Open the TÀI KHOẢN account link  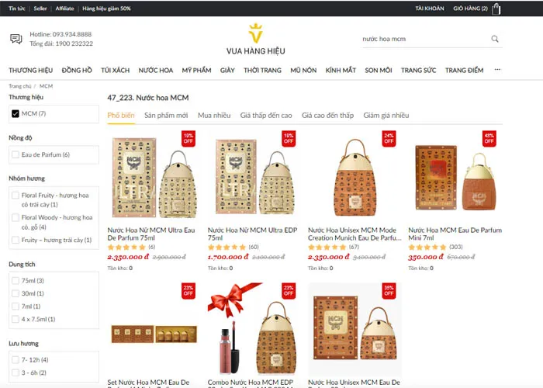[x=430, y=9]
